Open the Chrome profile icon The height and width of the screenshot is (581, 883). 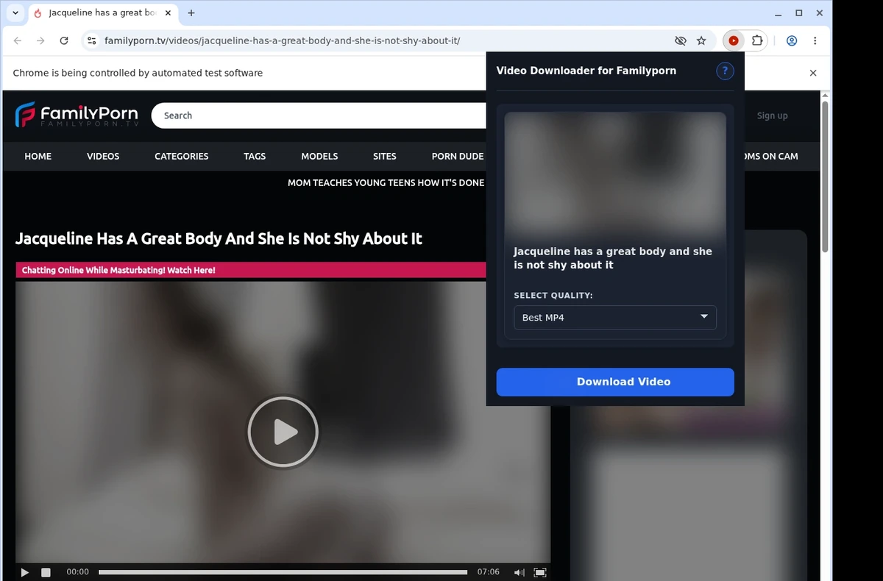(792, 41)
